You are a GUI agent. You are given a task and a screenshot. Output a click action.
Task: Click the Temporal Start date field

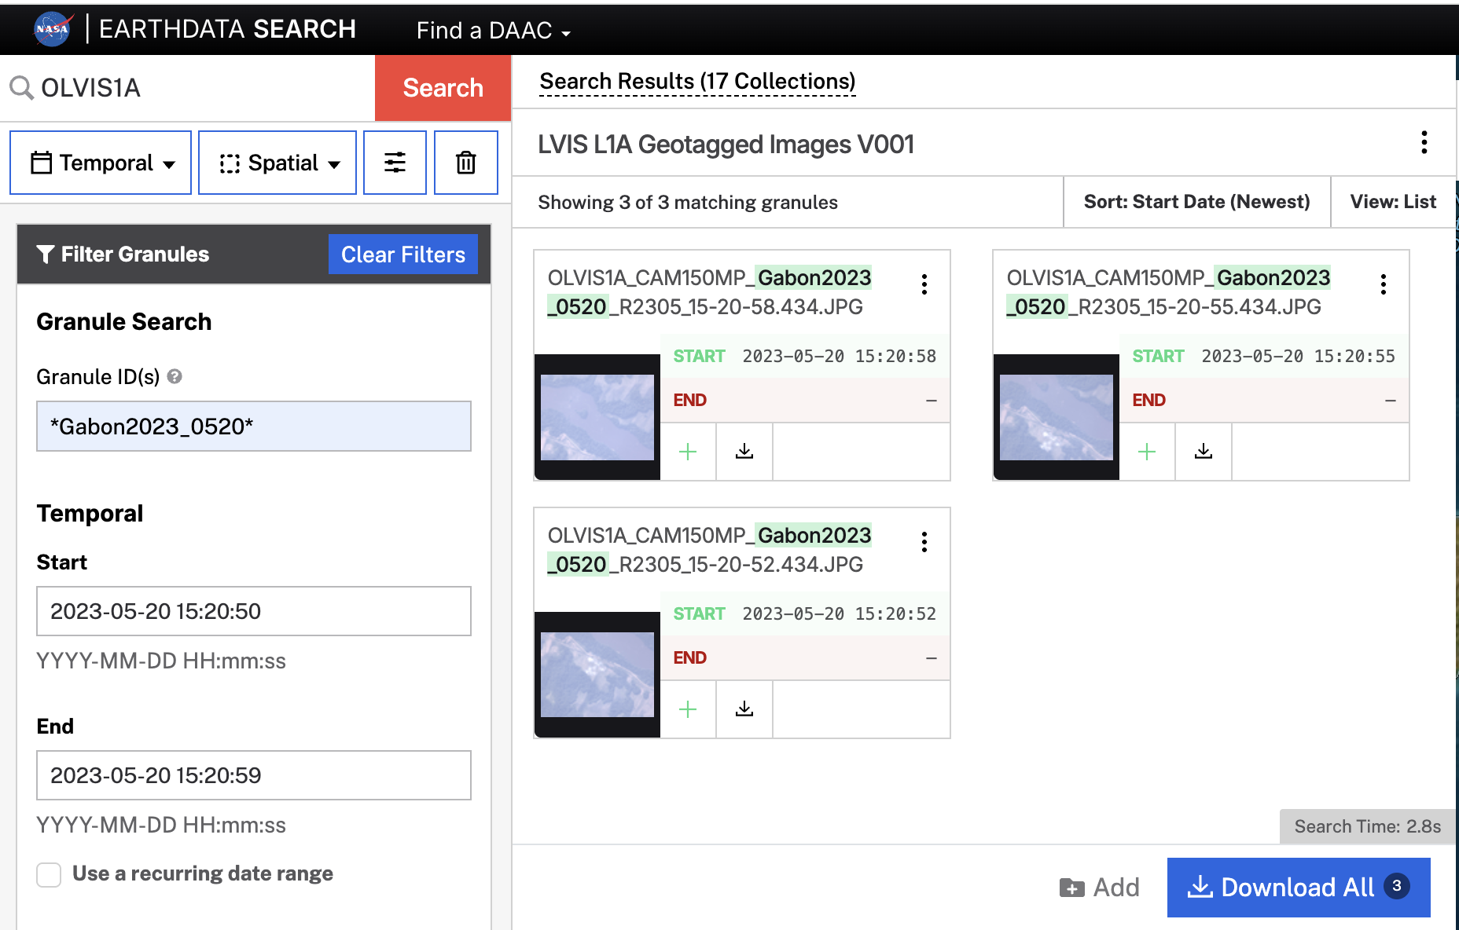pos(254,611)
